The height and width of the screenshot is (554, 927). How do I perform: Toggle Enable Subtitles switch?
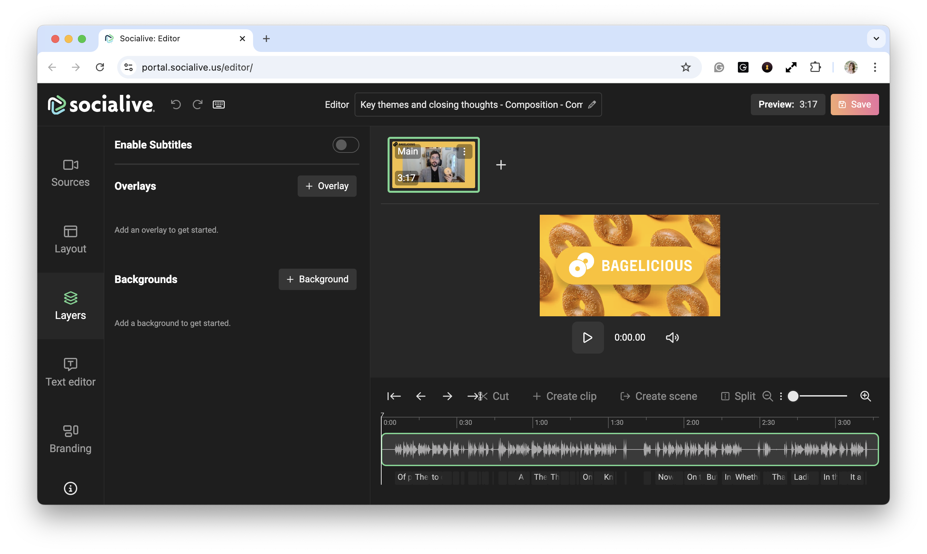345,145
